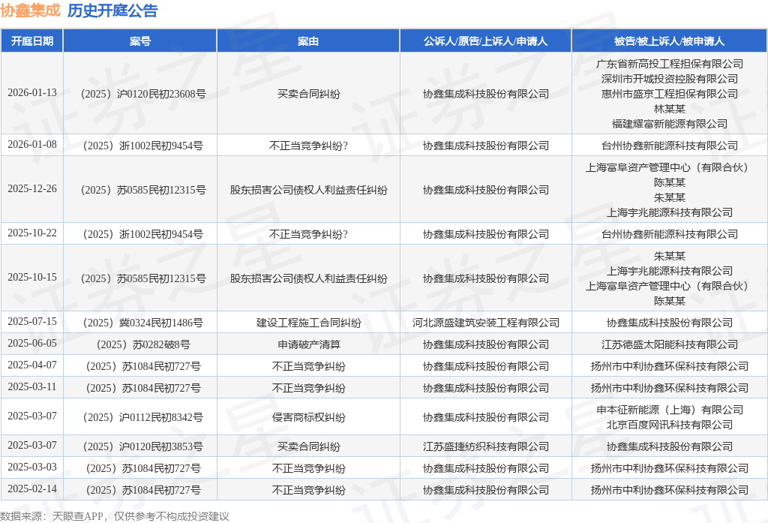The height and width of the screenshot is (523, 768).
Task: Select defendant 江苏德盛太阳能科技有限公司
Action: tap(670, 344)
